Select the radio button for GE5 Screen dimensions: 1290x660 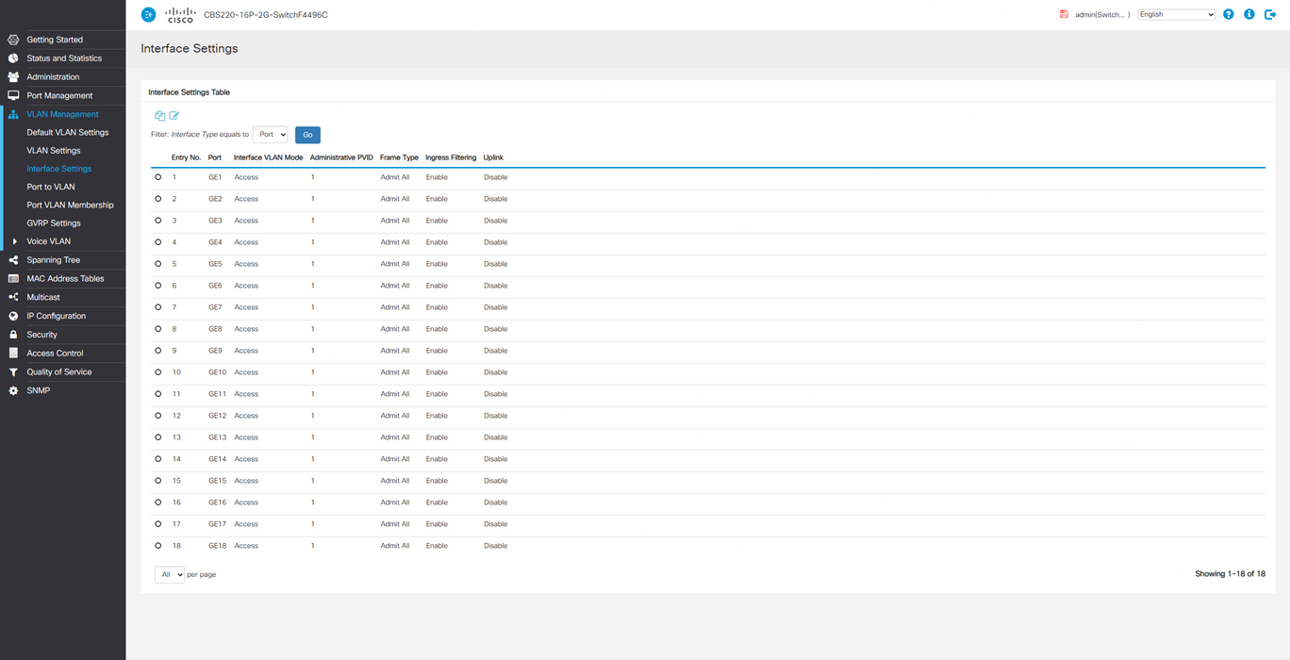(157, 264)
